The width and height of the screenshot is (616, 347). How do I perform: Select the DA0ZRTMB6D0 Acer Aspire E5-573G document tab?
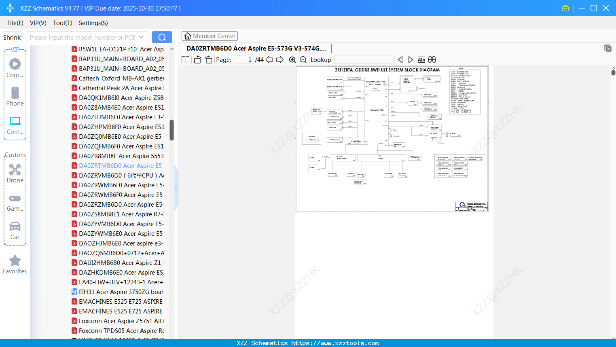256,49
